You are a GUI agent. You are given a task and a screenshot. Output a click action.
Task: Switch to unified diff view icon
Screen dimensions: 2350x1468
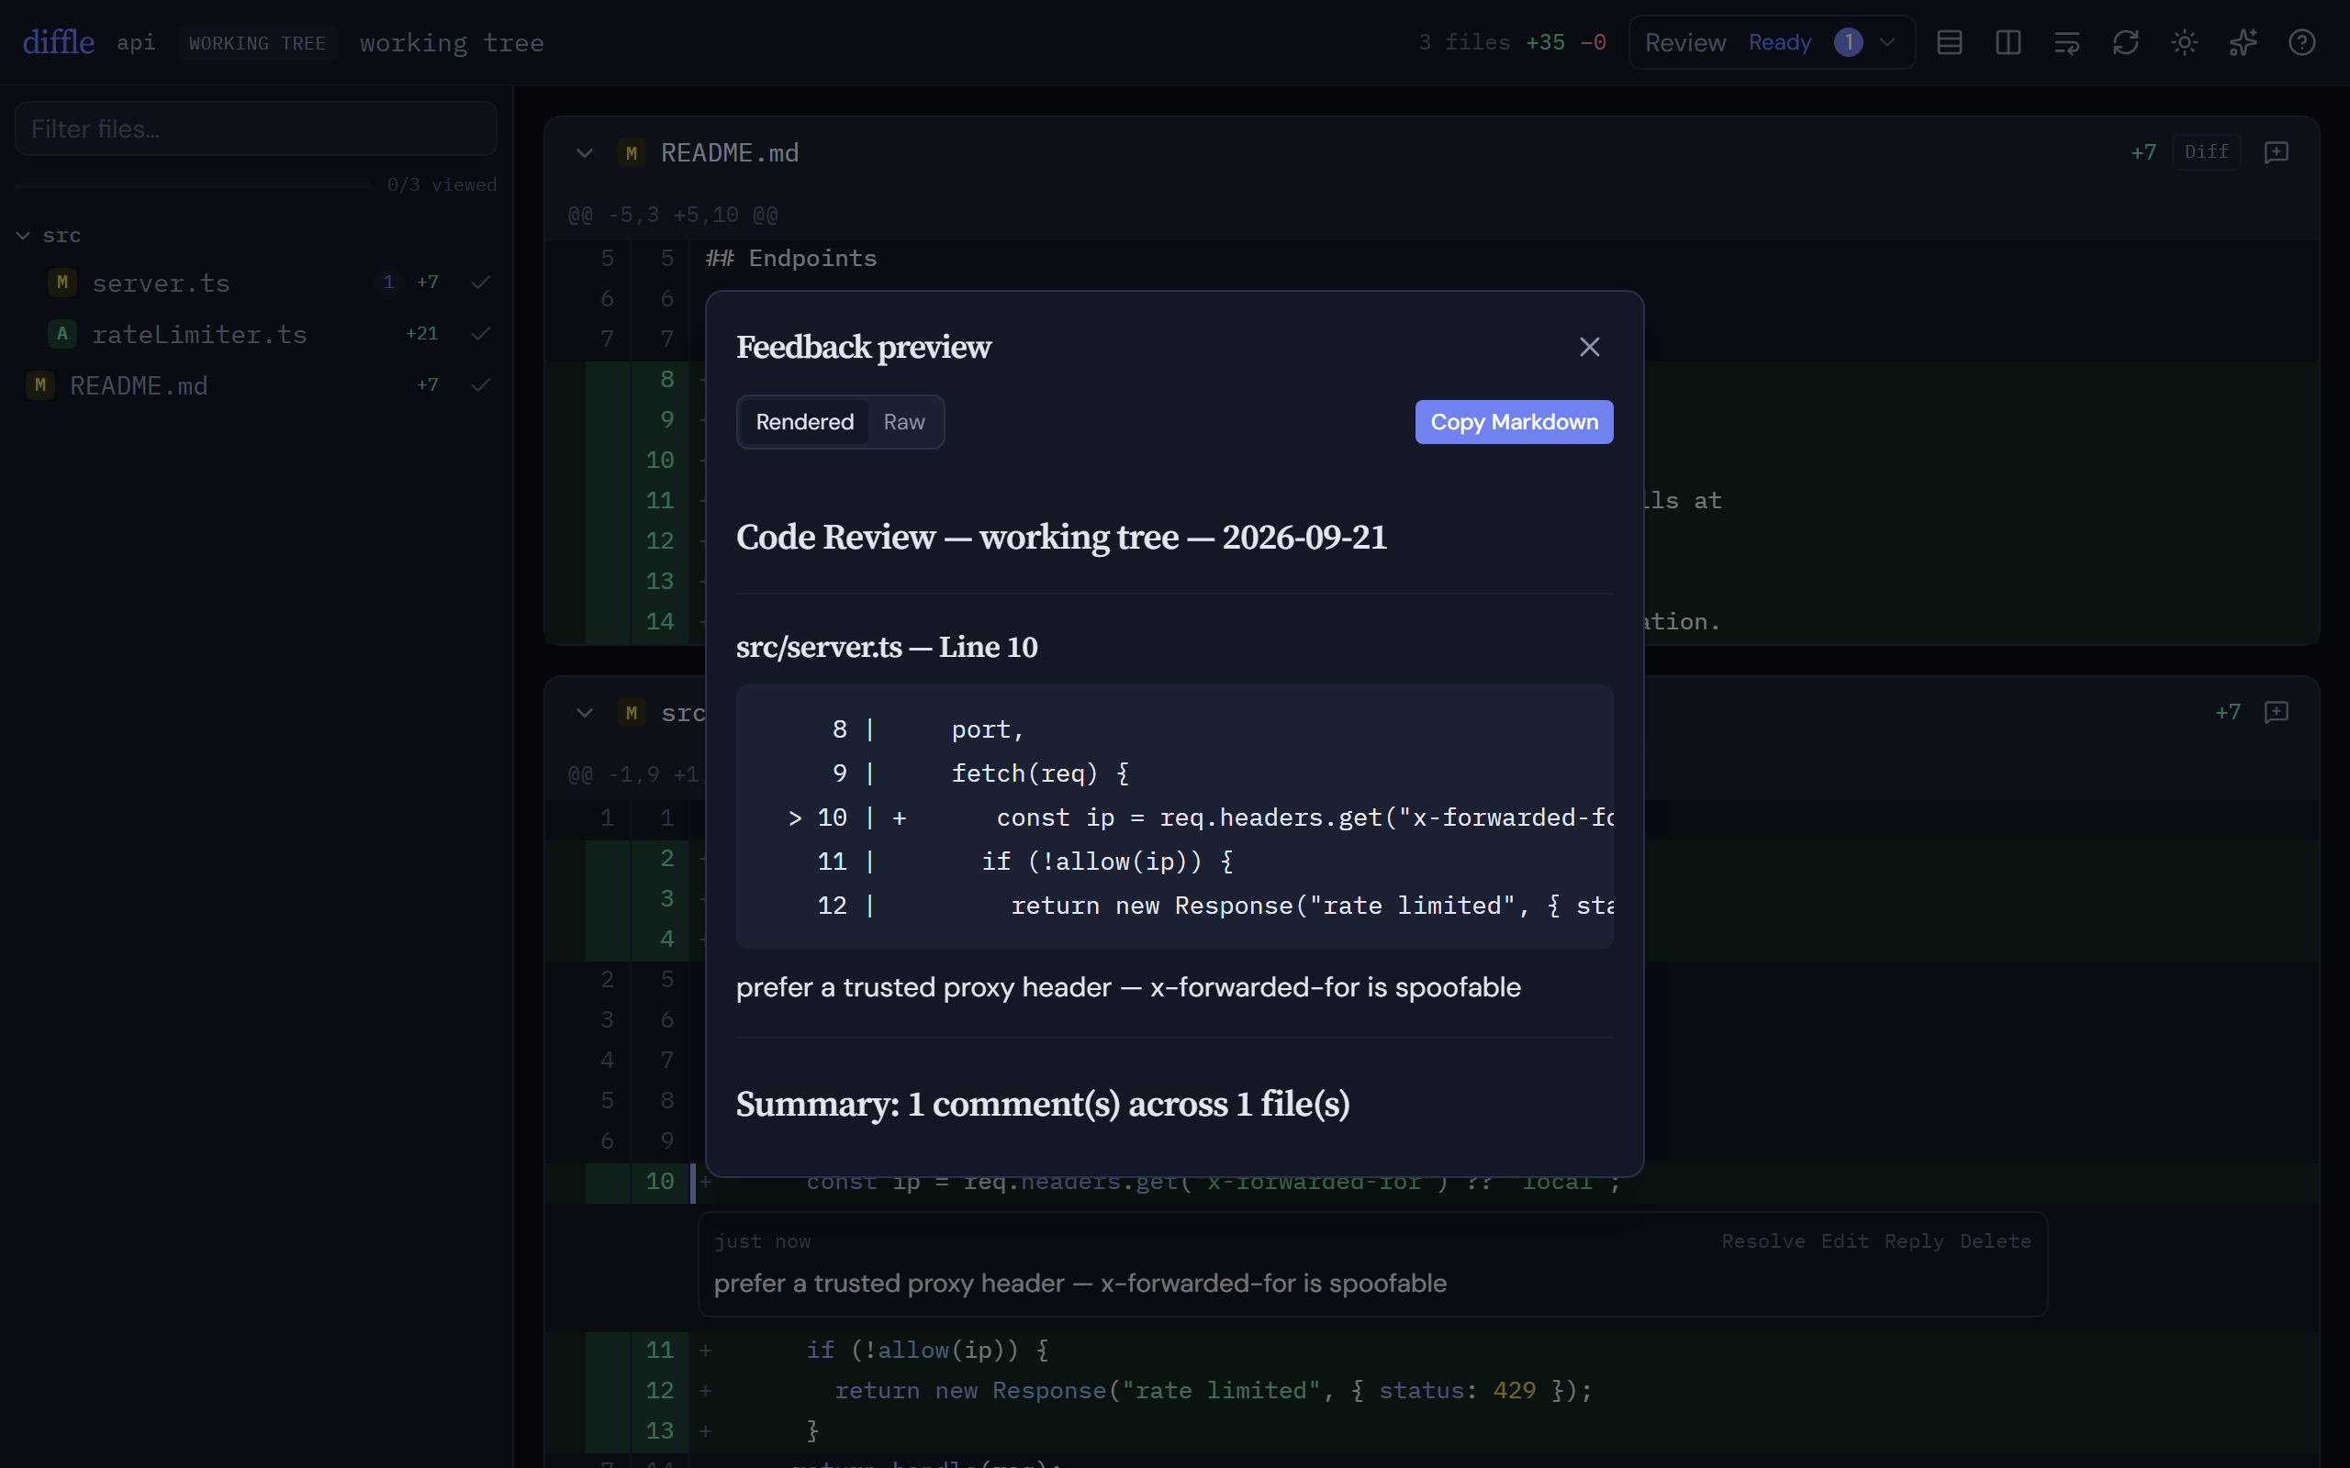[1949, 42]
